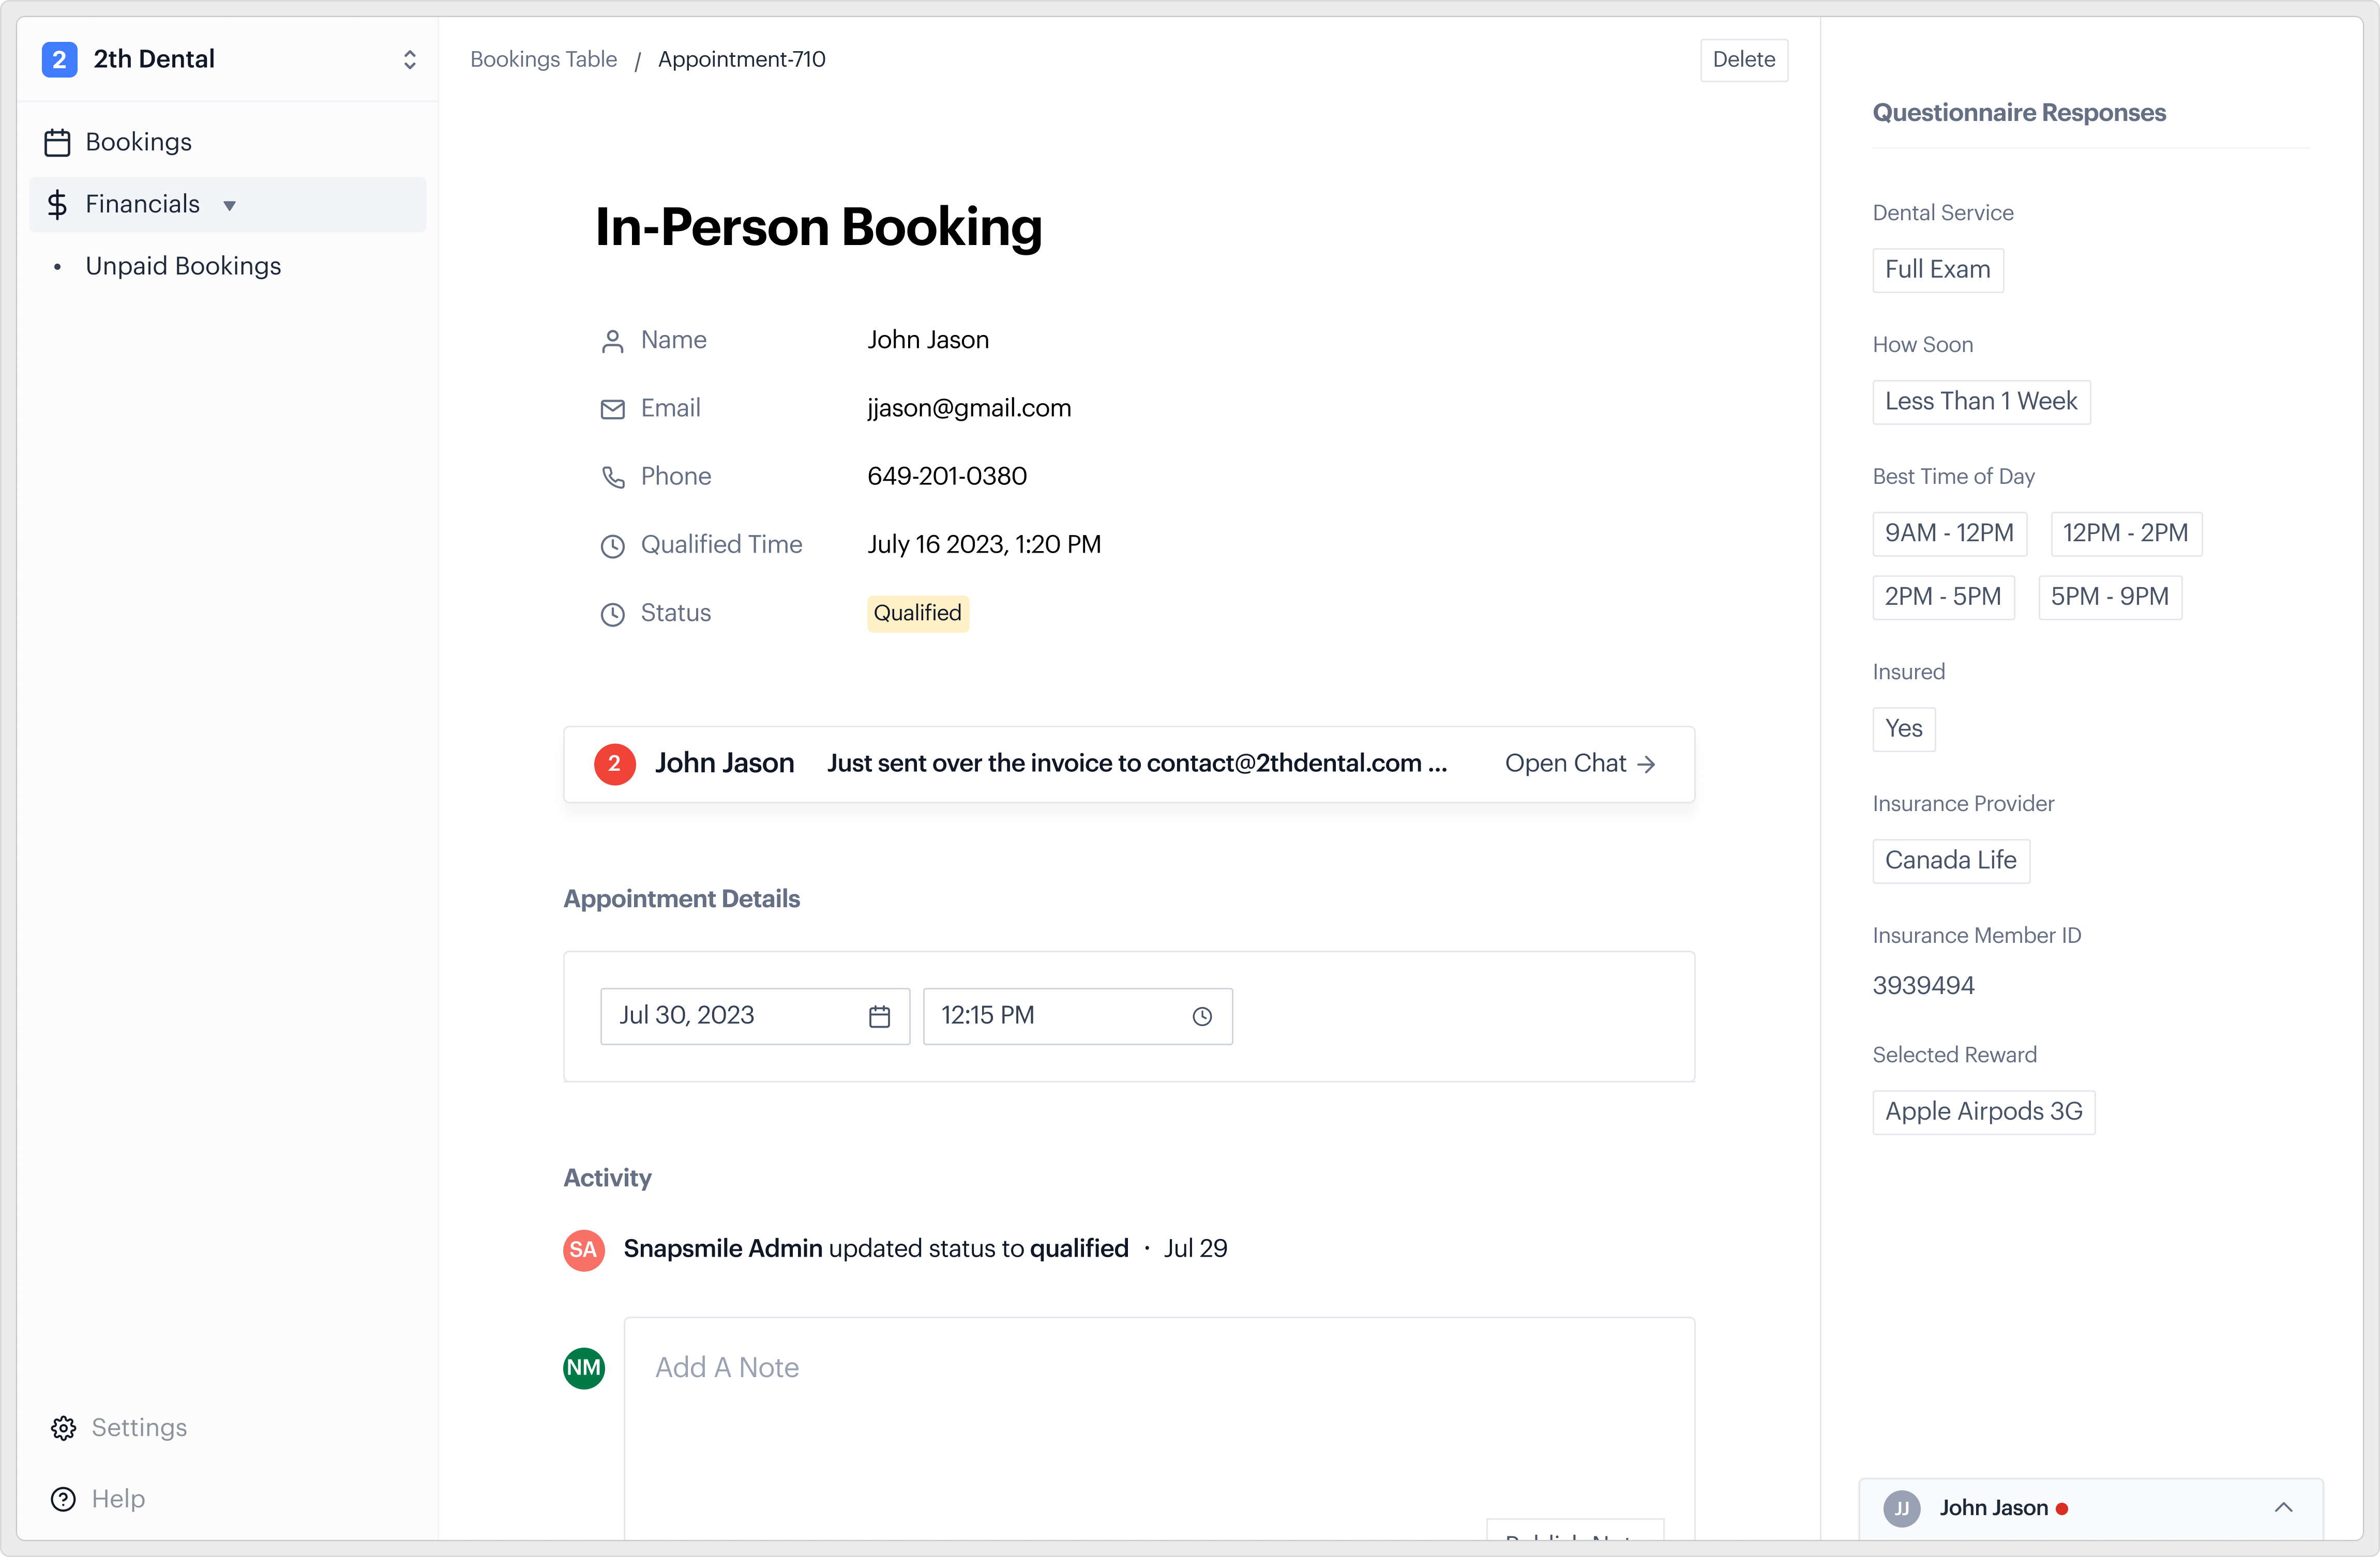Collapse the Financials section arrow

[229, 206]
